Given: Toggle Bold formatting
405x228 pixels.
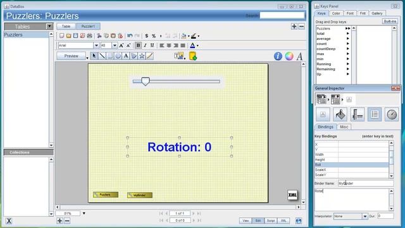Looking at the screenshot, I should pos(138,46).
